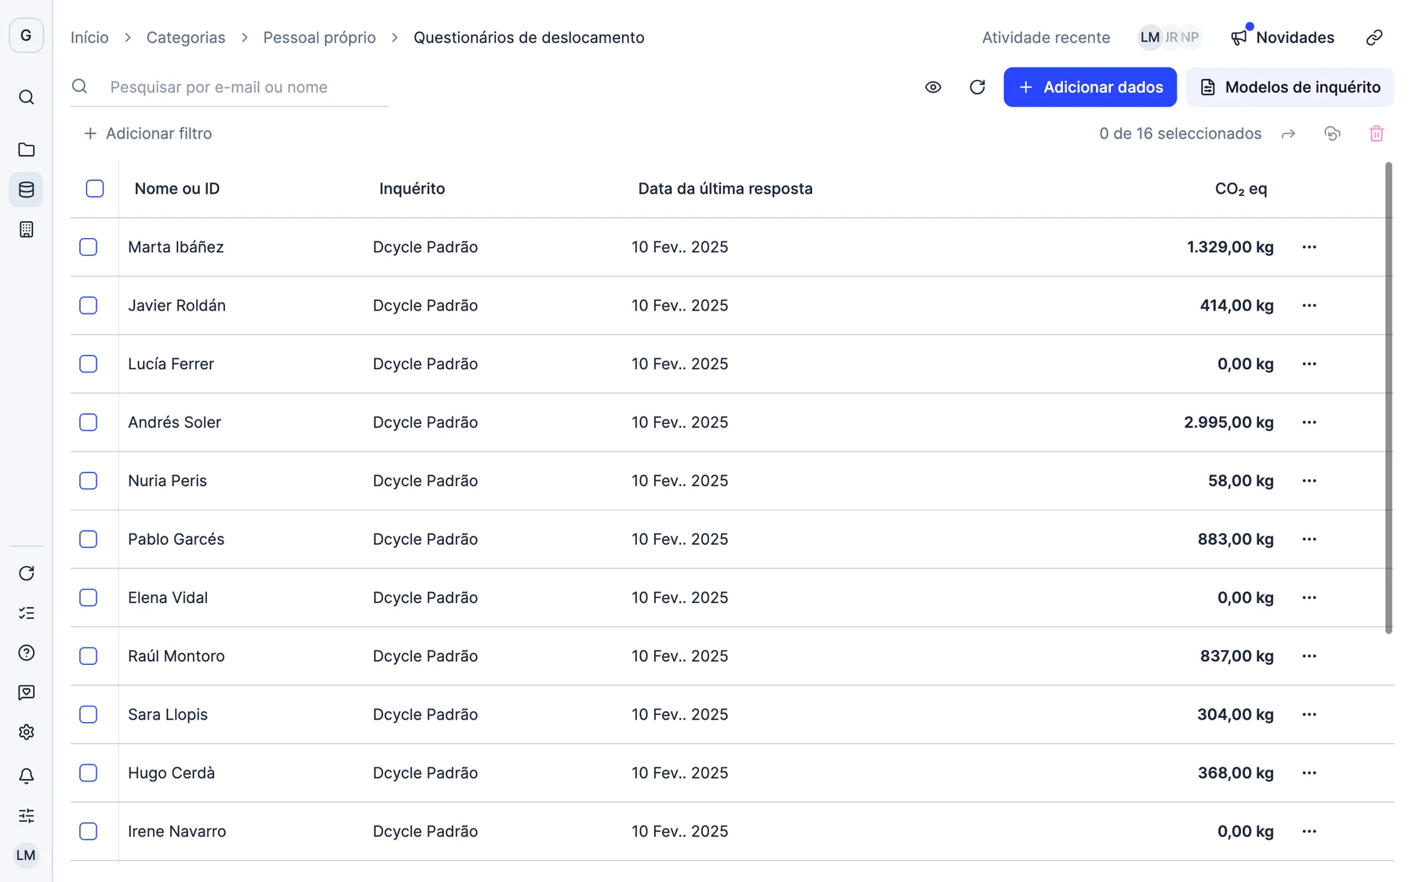This screenshot has width=1412, height=882.
Task: Click the LM user avatar in sidebar
Action: (x=26, y=855)
